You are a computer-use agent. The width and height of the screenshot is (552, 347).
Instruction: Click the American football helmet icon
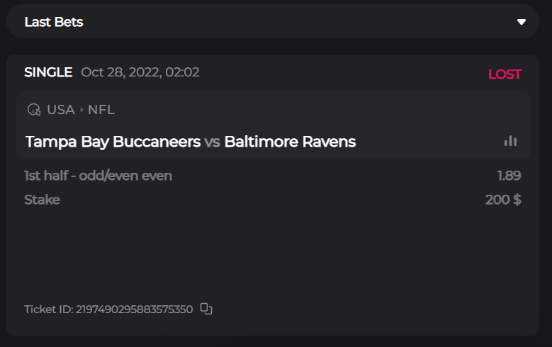tap(33, 110)
